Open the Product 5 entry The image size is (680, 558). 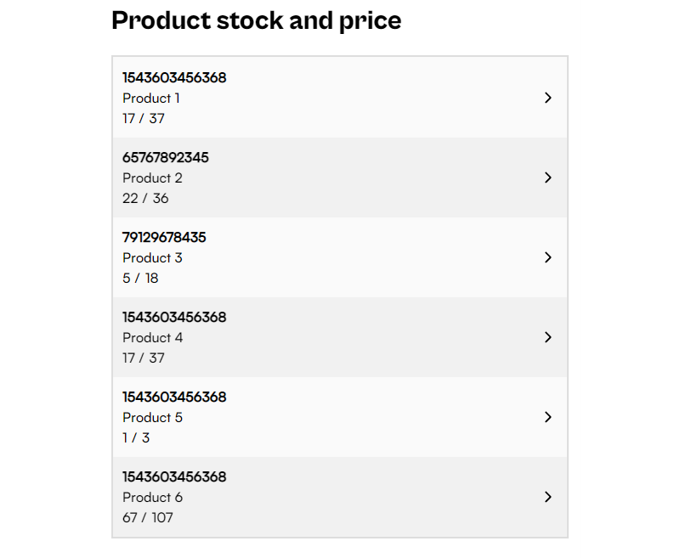pos(340,417)
